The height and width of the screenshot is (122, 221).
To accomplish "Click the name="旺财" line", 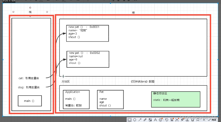I will pyautogui.click(x=78, y=30).
